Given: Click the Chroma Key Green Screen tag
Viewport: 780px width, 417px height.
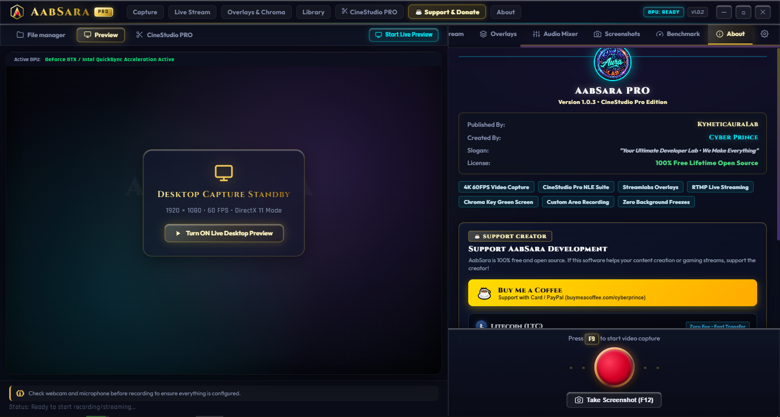Looking at the screenshot, I should pyautogui.click(x=498, y=202).
